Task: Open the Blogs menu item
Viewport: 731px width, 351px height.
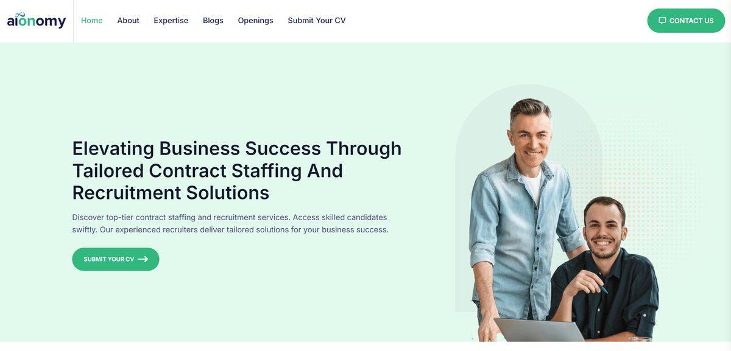Action: click(x=213, y=21)
